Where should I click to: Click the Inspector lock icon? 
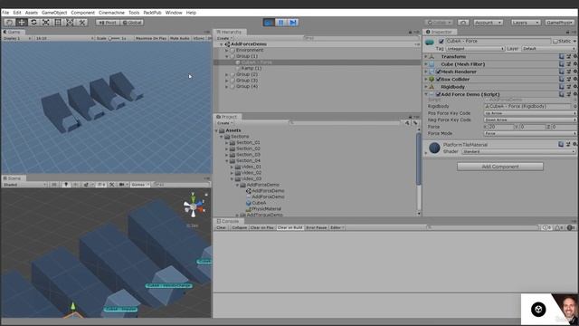coord(567,33)
